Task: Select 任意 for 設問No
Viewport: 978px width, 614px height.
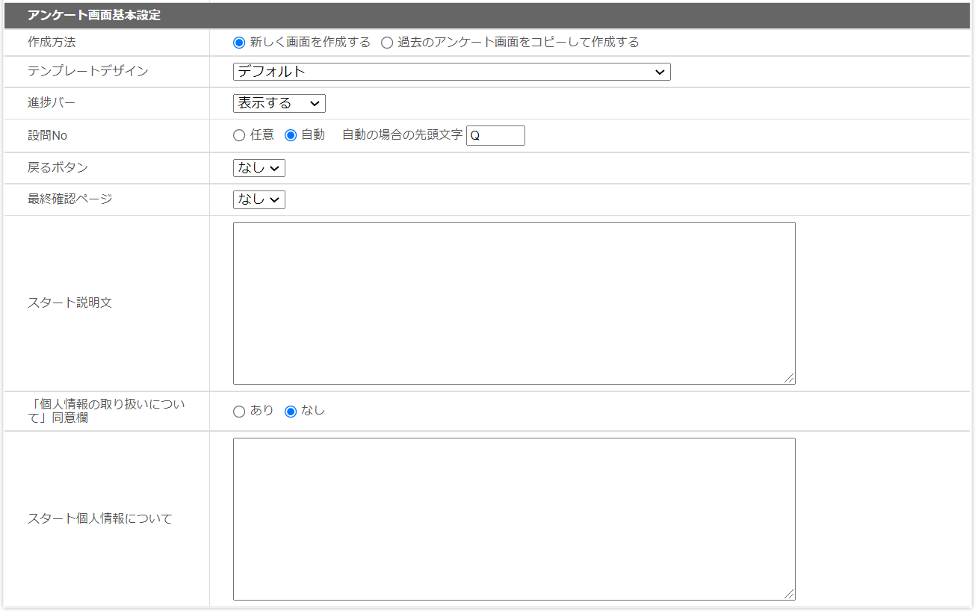Action: pos(239,135)
